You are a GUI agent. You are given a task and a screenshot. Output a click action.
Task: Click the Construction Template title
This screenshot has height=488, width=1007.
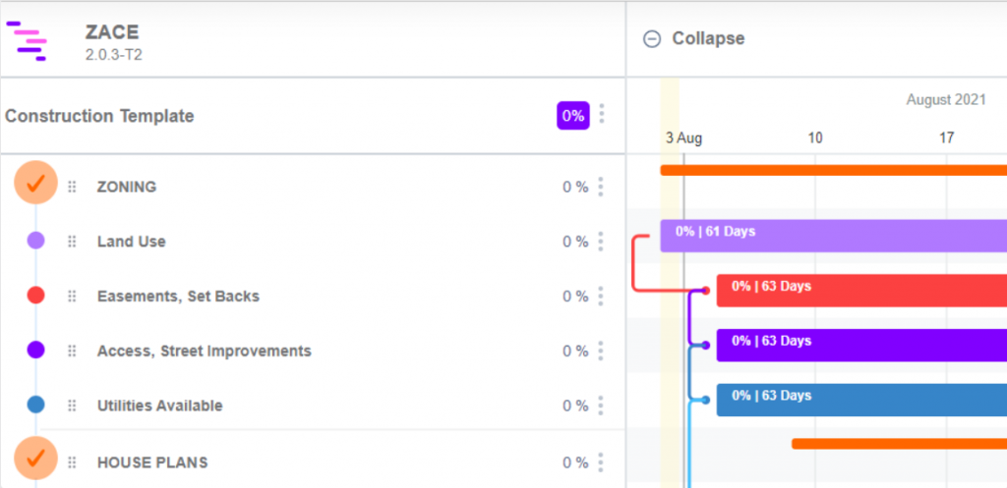[x=99, y=116]
